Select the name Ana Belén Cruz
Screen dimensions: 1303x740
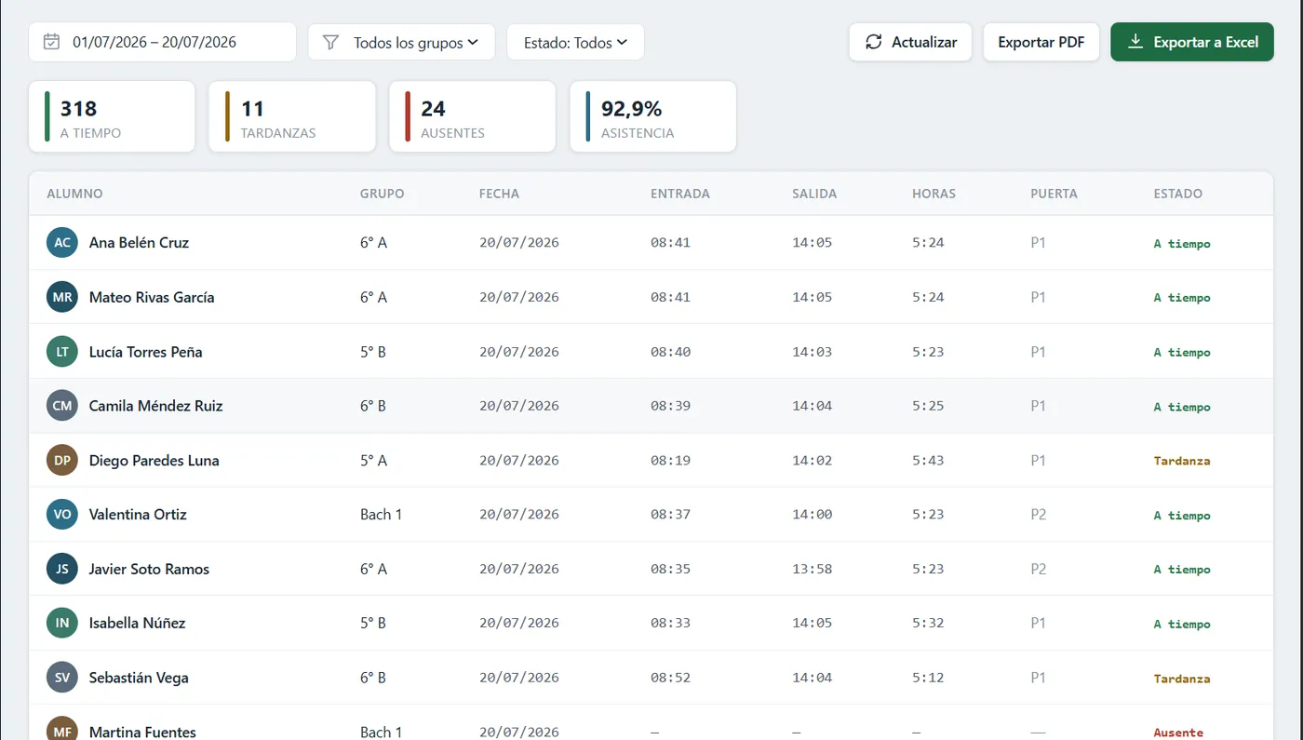(x=139, y=243)
